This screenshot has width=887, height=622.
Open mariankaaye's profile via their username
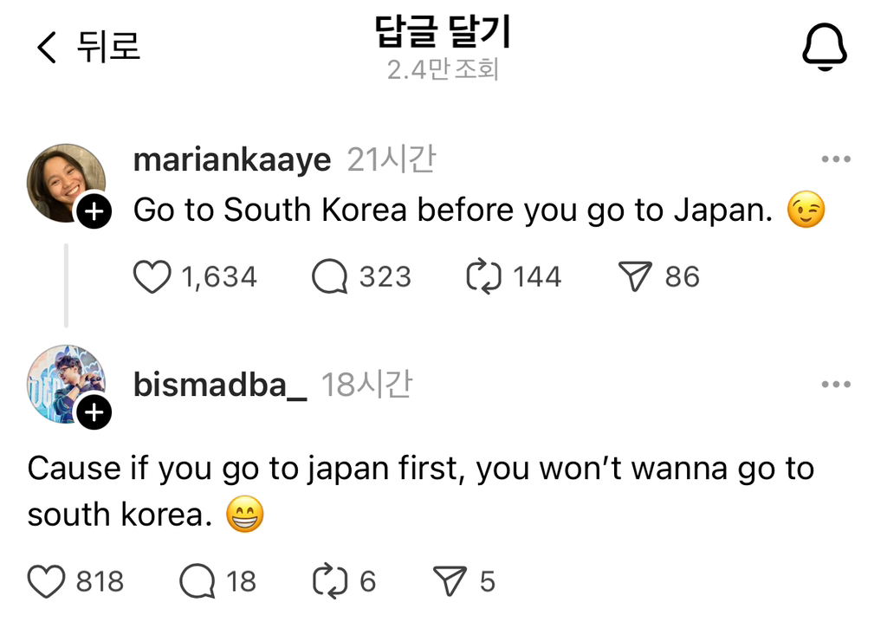230,159
